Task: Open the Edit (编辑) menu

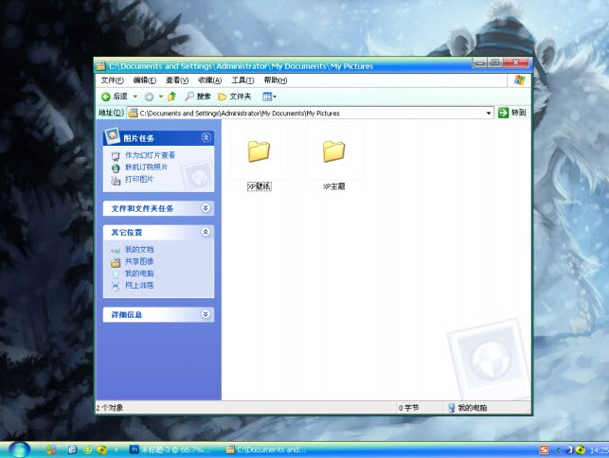Action: pyautogui.click(x=145, y=80)
